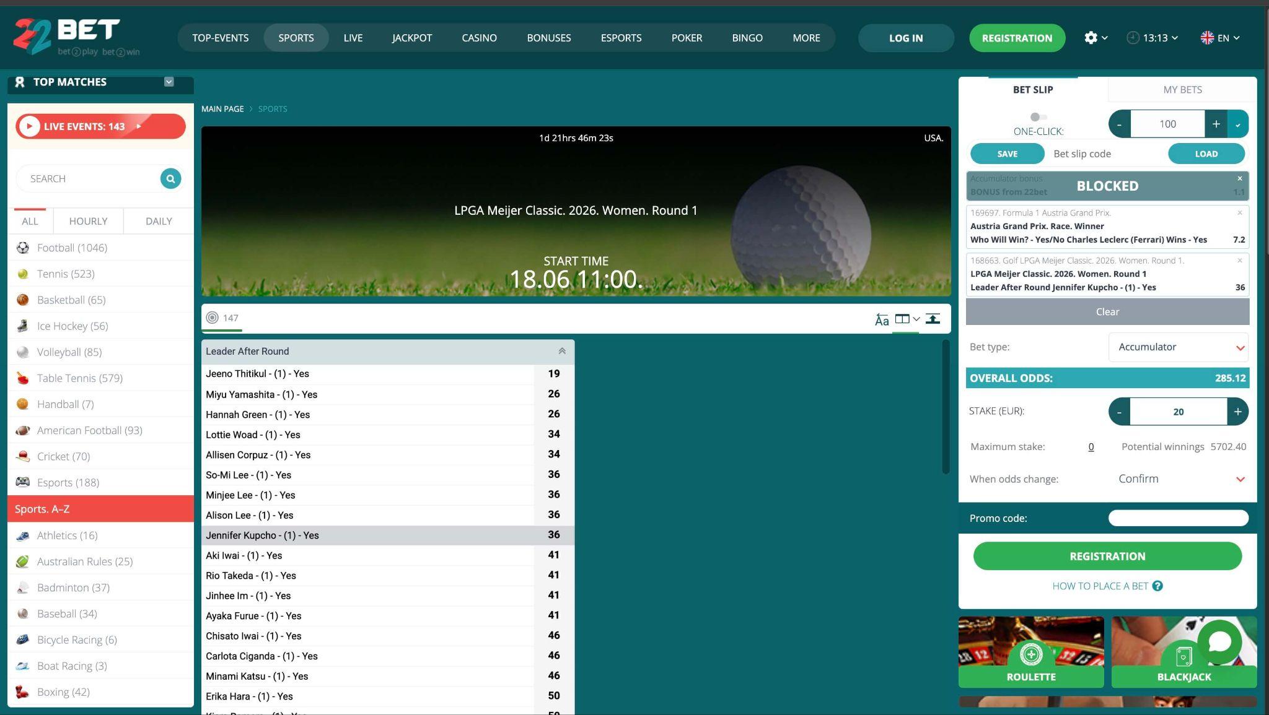Image resolution: width=1269 pixels, height=715 pixels.
Task: Select the American Football icon
Action: (x=23, y=430)
